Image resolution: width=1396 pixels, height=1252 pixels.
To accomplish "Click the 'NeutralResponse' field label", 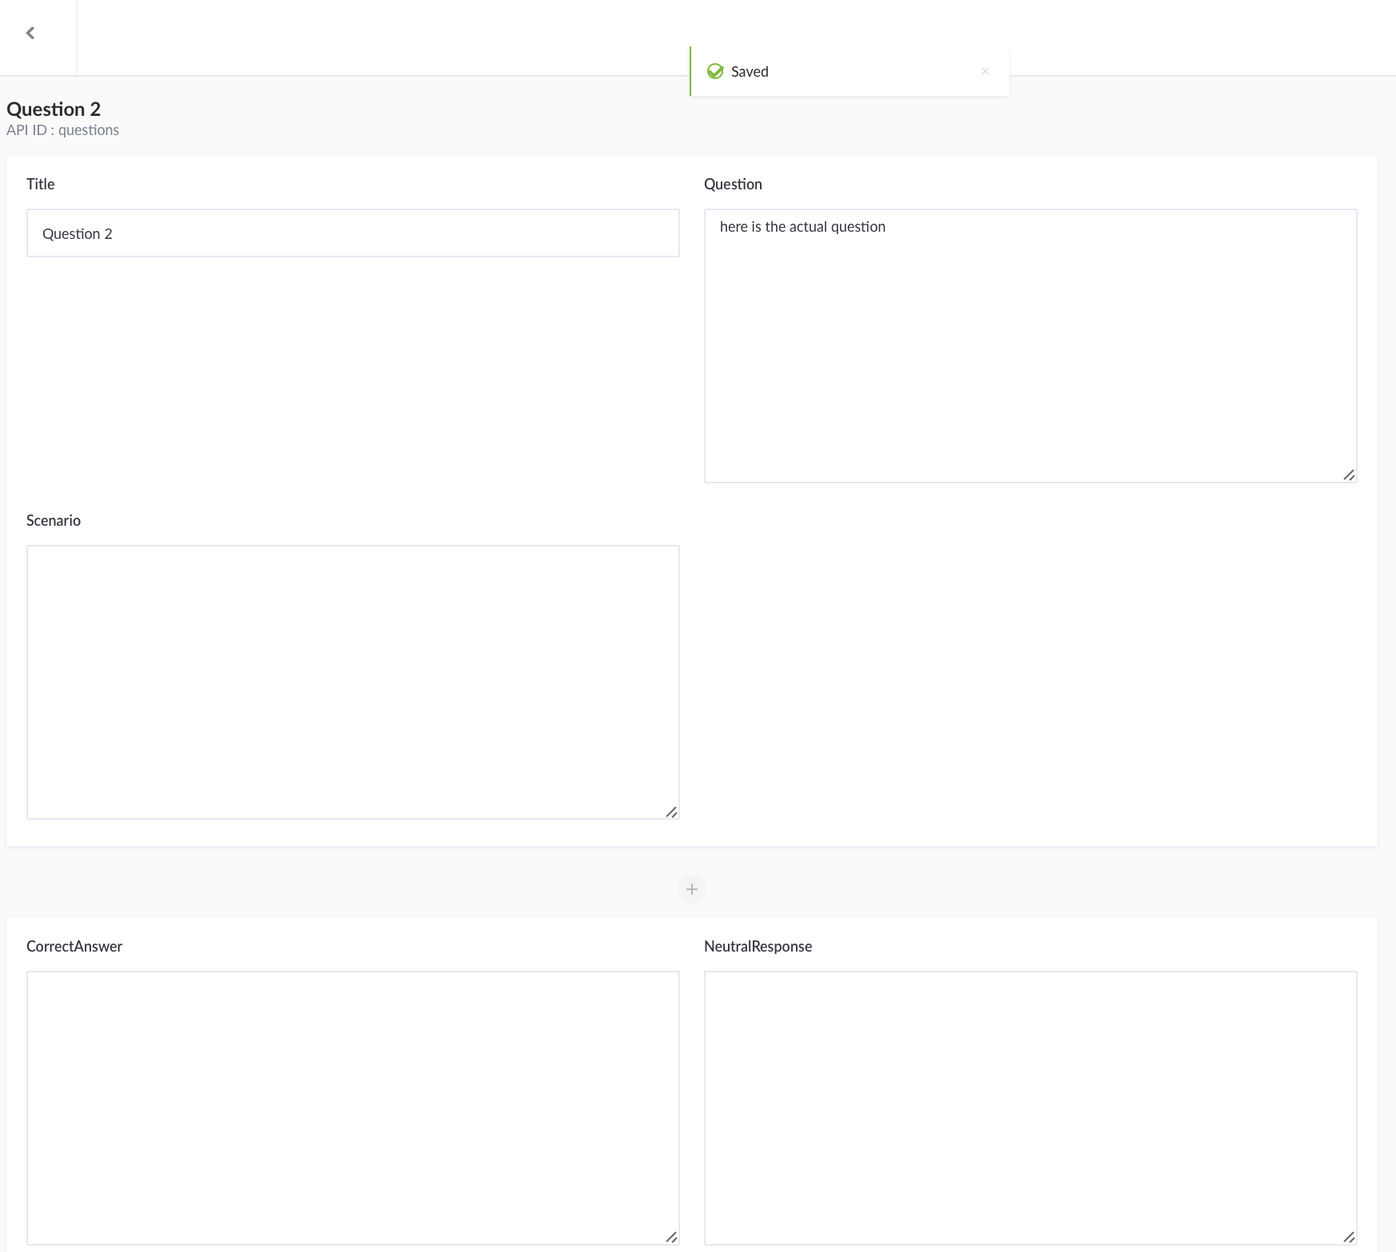I will 758,947.
